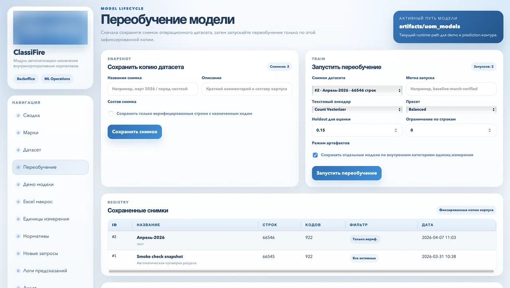Click the artifacts/uom_models model path
510x288 pixels.
pyautogui.click(x=430, y=27)
